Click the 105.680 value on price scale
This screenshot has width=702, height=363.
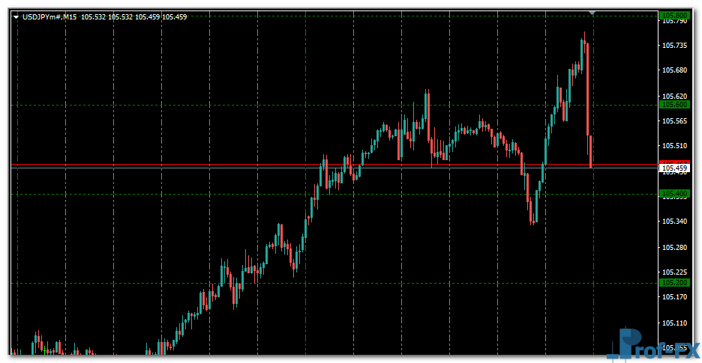point(675,71)
